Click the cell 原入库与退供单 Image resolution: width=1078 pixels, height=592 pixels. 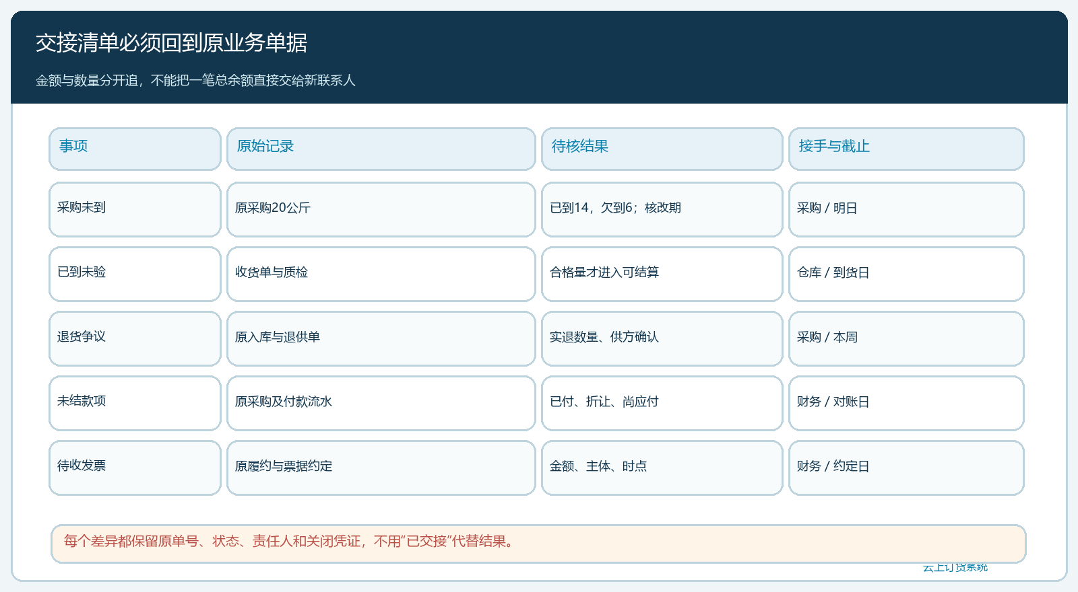(381, 338)
